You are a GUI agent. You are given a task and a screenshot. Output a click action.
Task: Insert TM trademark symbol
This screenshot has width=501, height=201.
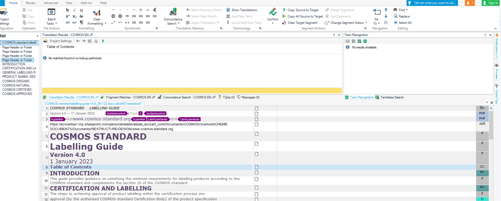click(x=127, y=16)
